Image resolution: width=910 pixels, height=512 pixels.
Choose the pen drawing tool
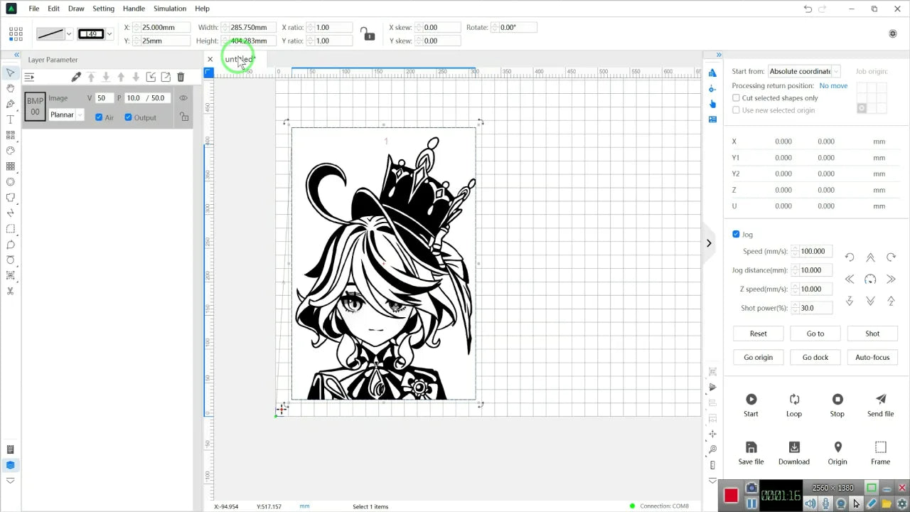11,104
